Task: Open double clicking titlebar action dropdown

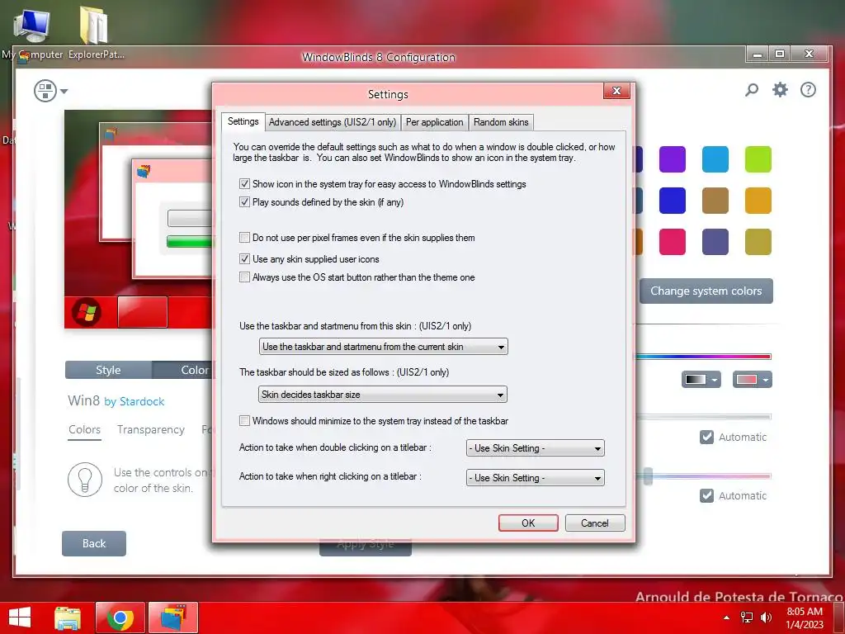Action: point(535,448)
